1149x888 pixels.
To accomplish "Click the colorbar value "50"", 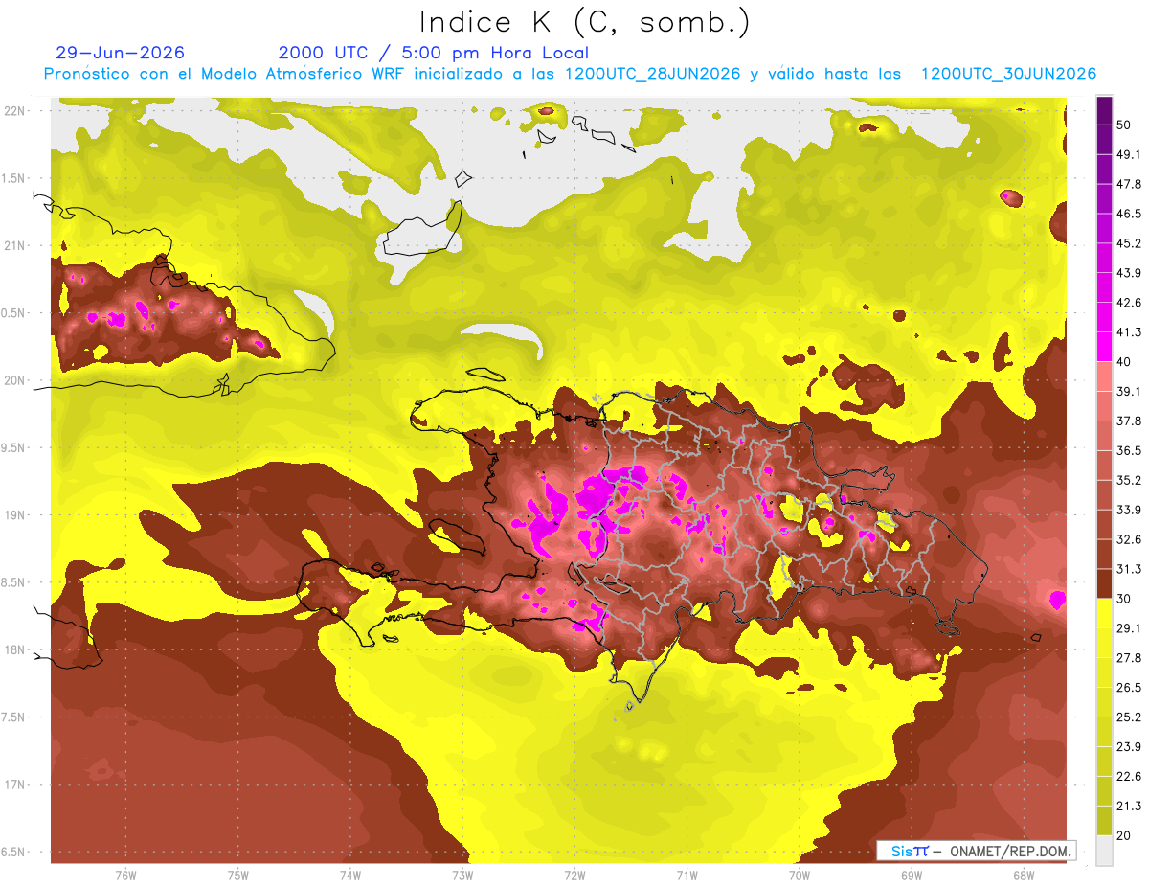I will 1124,125.
